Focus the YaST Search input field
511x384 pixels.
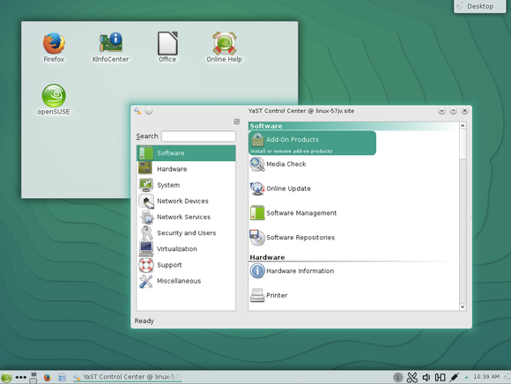198,137
